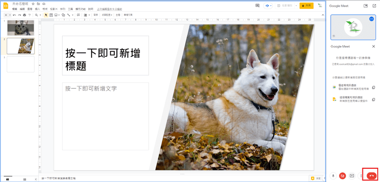
Task: Switch to filmstrip view
Action: point(8,179)
